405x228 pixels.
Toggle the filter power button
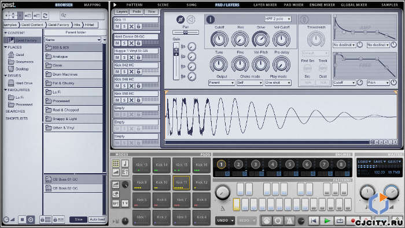(x=211, y=20)
